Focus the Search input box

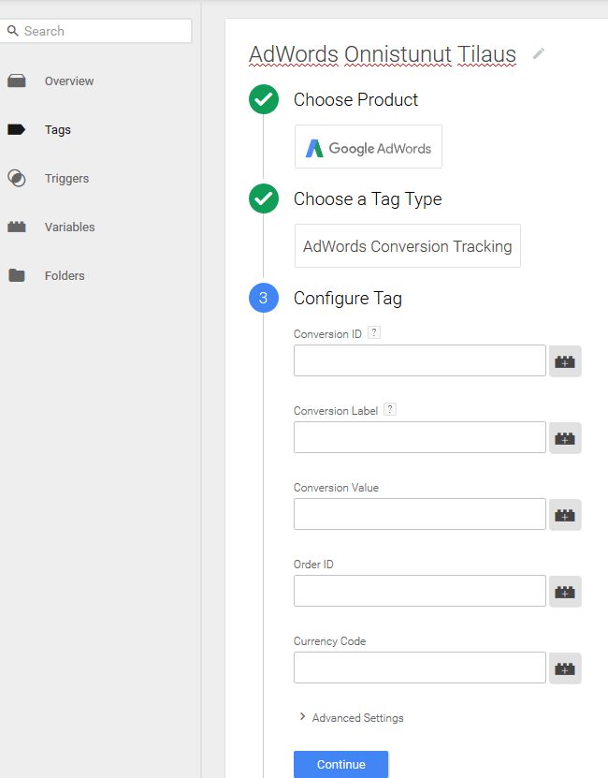pos(95,31)
